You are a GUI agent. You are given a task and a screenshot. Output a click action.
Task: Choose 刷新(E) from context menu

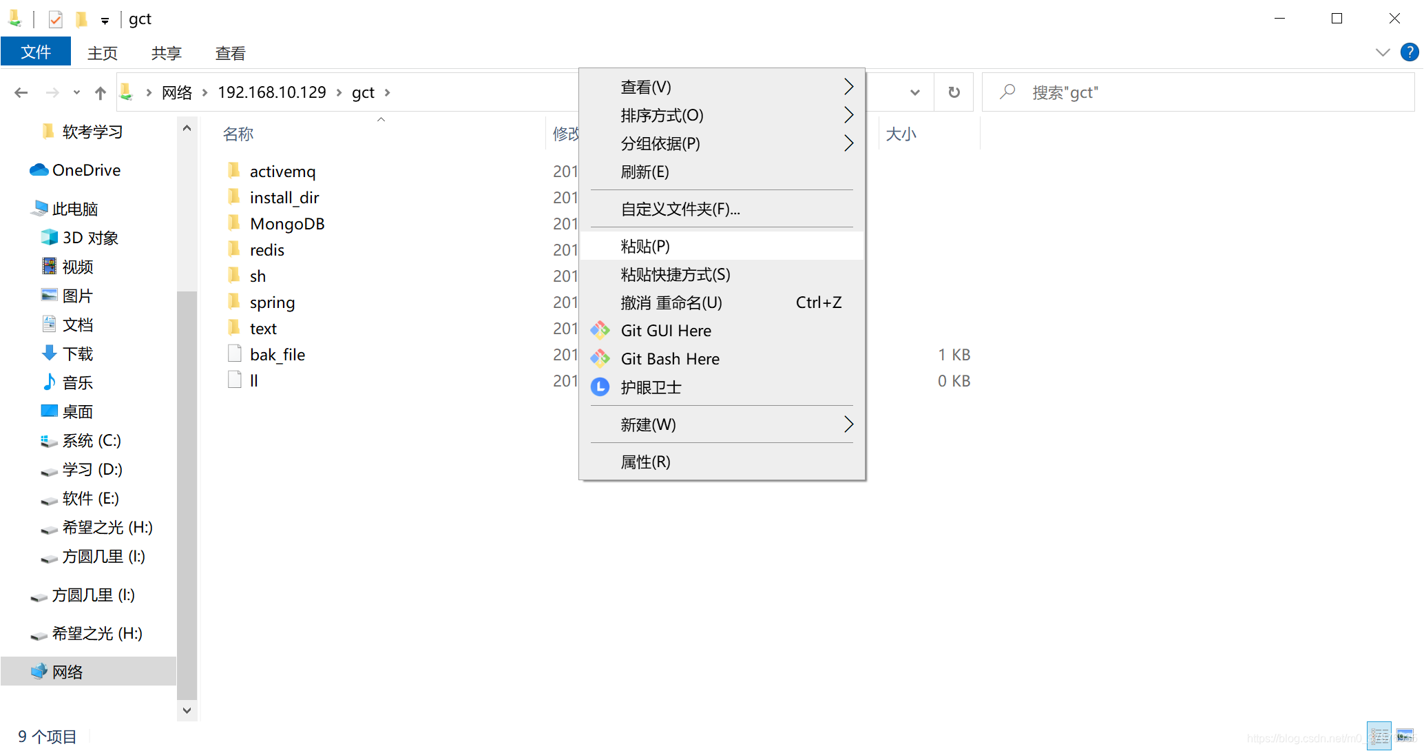click(722, 172)
